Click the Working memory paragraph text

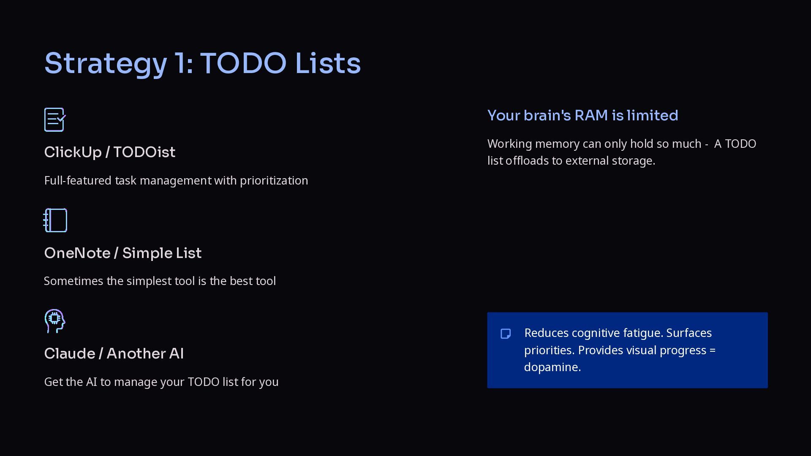click(x=621, y=152)
